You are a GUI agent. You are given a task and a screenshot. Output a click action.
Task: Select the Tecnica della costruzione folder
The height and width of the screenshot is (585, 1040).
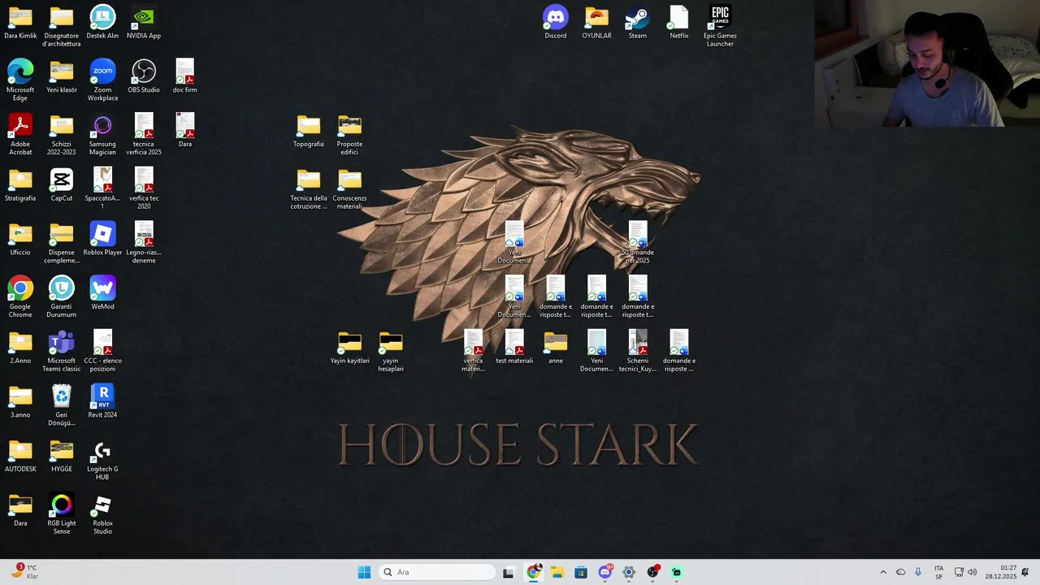pos(309,188)
